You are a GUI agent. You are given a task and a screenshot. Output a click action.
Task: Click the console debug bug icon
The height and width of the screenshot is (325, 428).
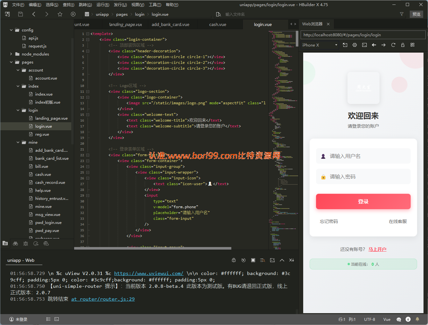click(x=234, y=260)
